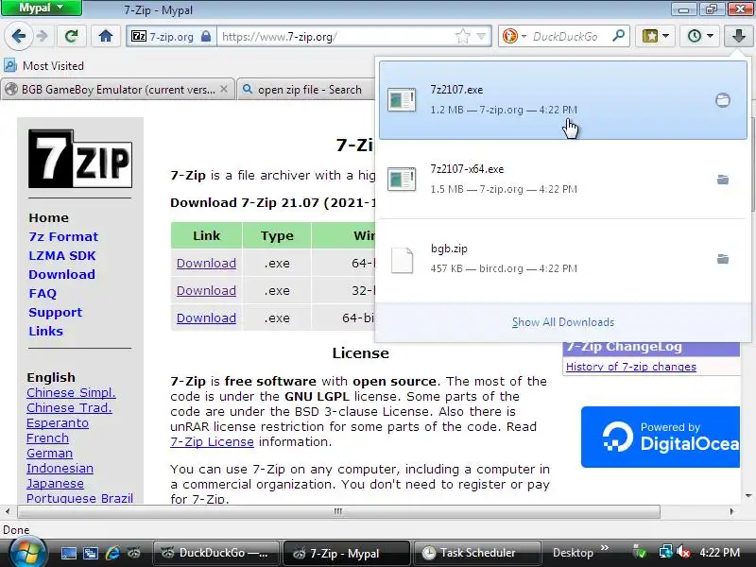The image size is (756, 567).
Task: Reload the page with the green refresh icon
Action: 72,36
